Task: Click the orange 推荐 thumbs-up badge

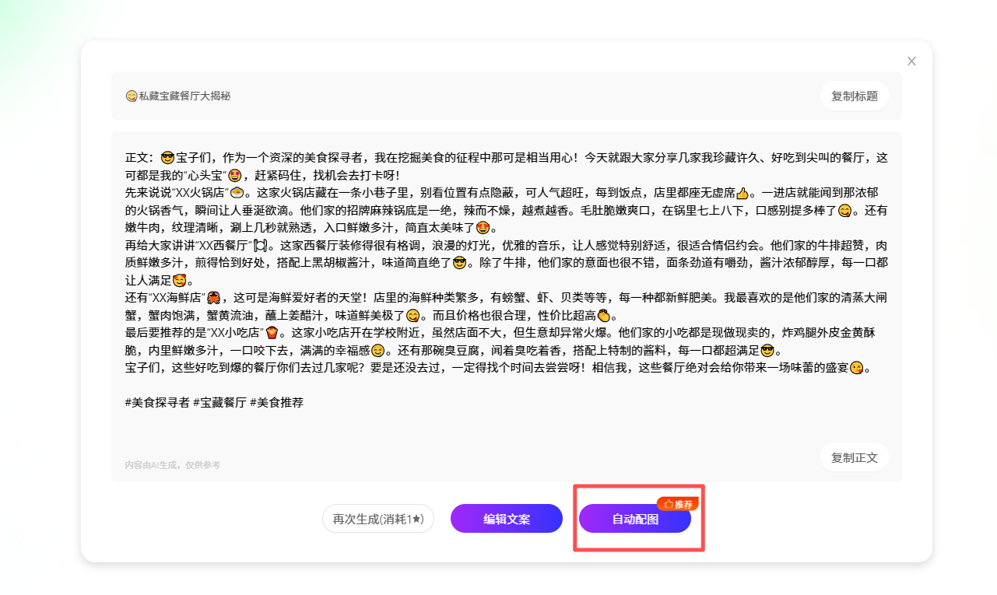Action: (x=677, y=504)
